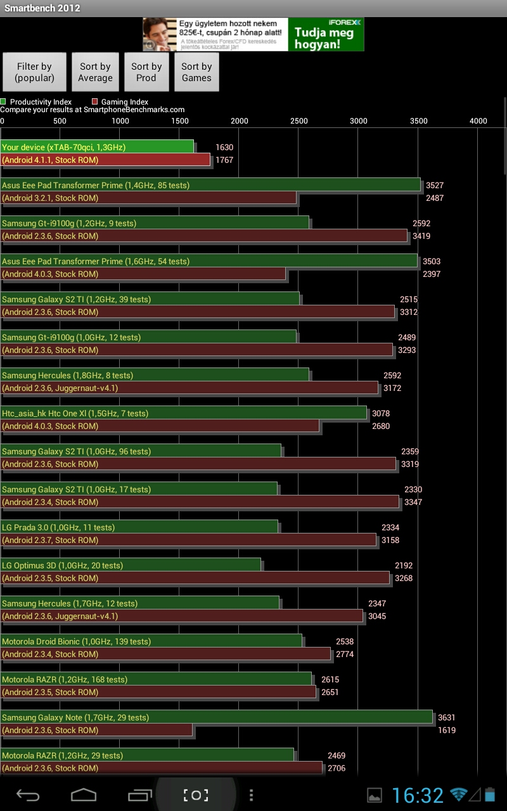This screenshot has height=811, width=507.
Task: Click the red Gaming Index legend swatch
Action: click(95, 101)
